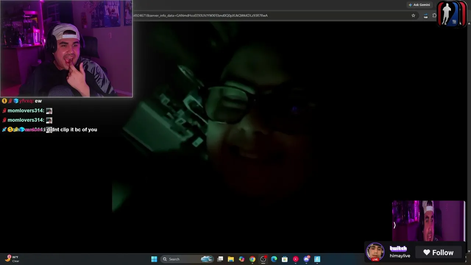Bookmark this page with the star icon

coord(413,15)
